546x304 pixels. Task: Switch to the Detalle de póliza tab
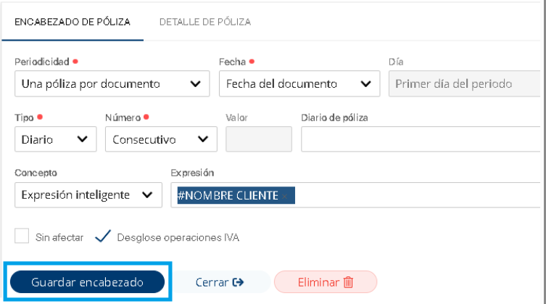click(205, 22)
